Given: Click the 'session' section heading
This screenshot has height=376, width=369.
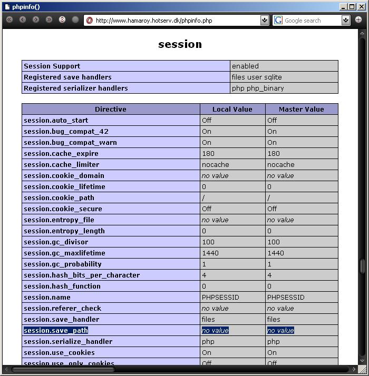Looking at the screenshot, I should point(180,44).
